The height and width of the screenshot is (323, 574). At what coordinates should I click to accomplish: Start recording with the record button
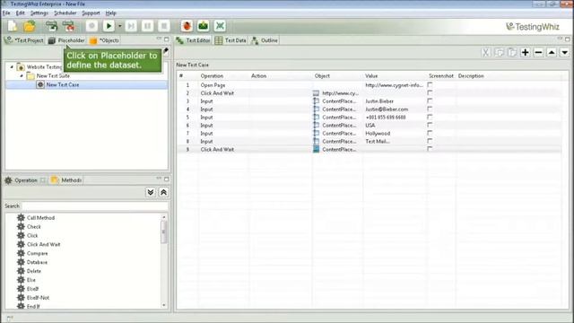(91, 26)
